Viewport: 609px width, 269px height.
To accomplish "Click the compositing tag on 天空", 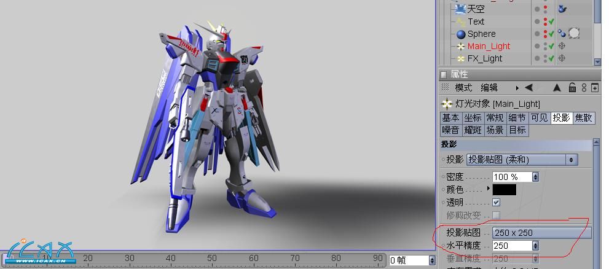I will tap(562, 9).
